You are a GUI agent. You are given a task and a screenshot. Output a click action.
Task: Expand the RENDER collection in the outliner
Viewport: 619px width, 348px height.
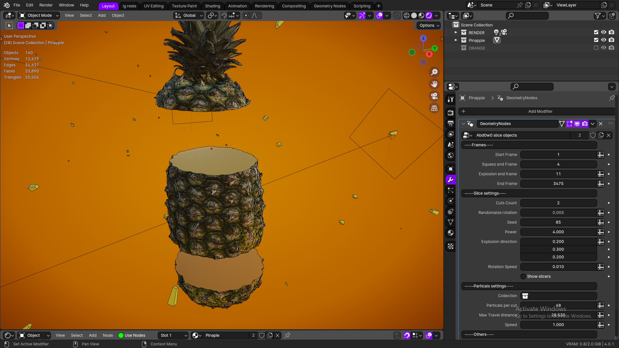[x=456, y=32]
